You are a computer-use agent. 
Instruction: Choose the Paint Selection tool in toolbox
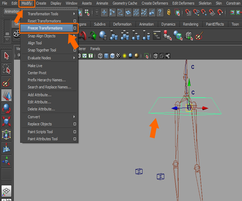click(6, 82)
